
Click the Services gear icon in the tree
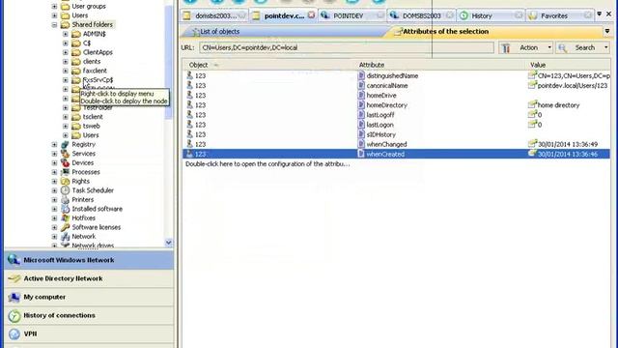coord(65,154)
